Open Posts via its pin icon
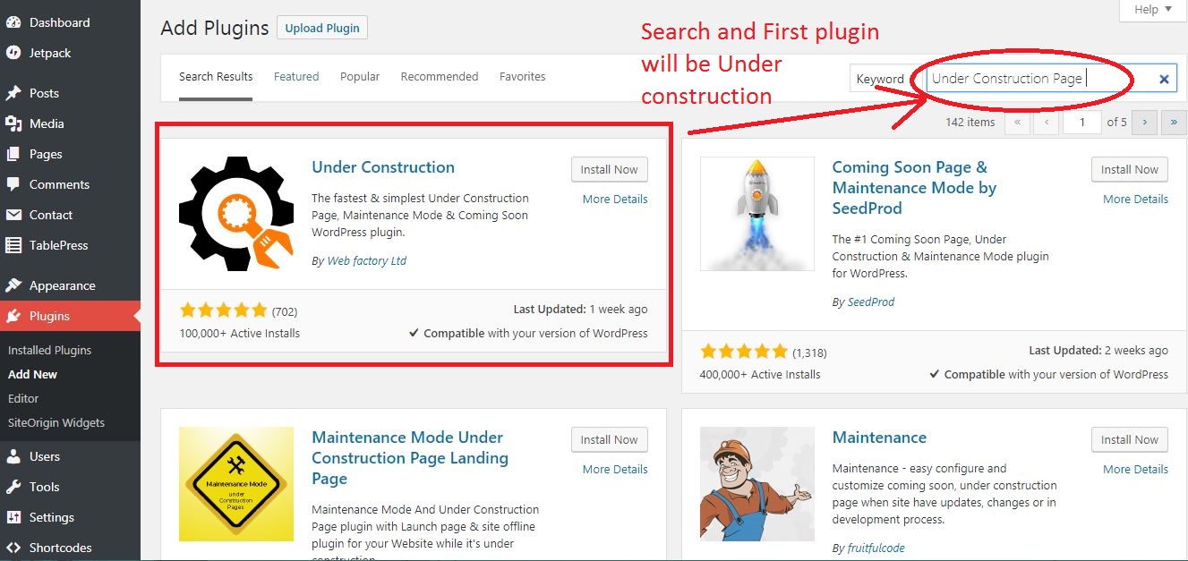This screenshot has width=1188, height=561. 13,93
